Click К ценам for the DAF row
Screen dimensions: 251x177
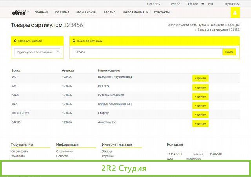click(200, 78)
